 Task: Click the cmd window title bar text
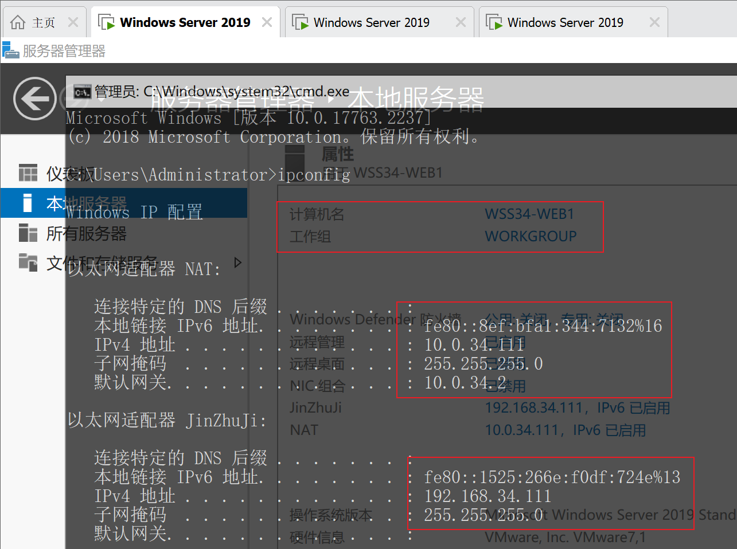pos(222,92)
